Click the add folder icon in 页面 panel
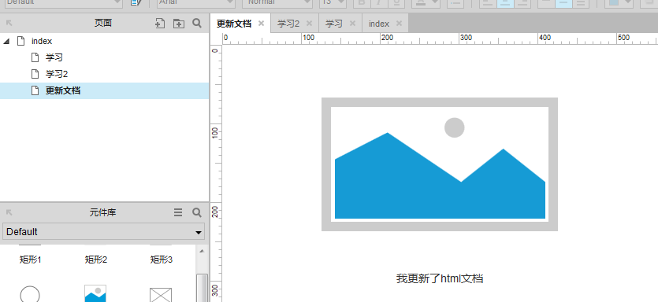 pos(179,24)
